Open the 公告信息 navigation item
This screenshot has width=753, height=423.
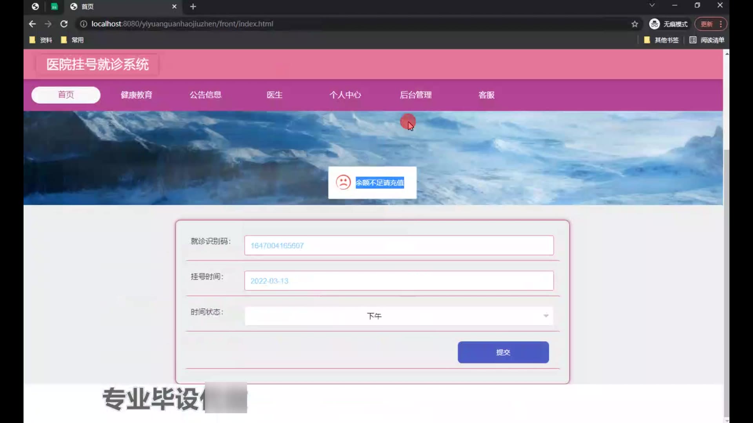pos(206,95)
